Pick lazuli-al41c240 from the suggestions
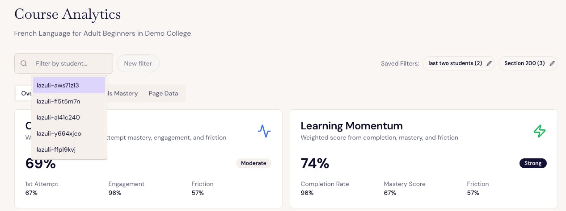This screenshot has width=566, height=211. pos(69,117)
